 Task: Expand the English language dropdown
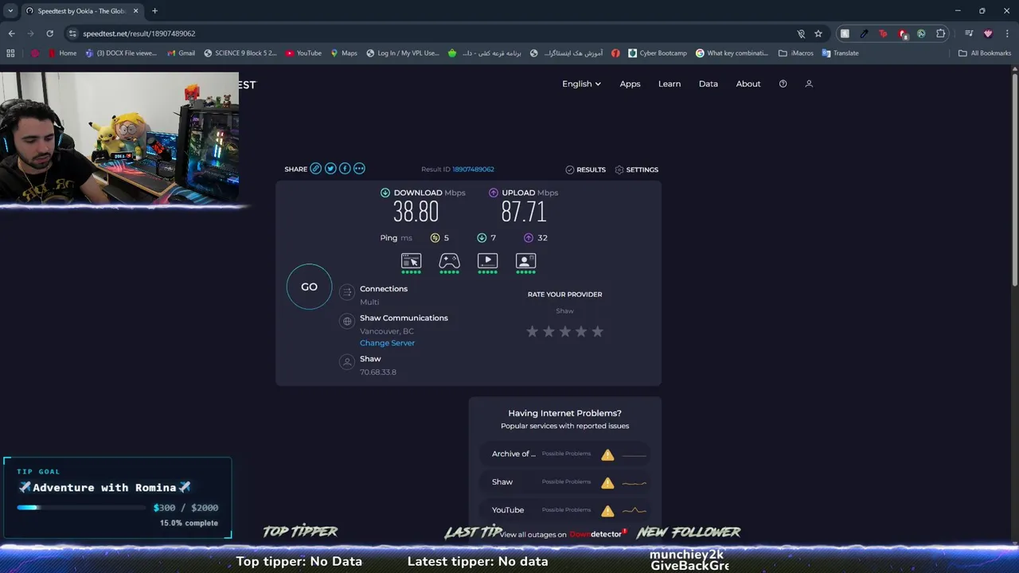581,84
